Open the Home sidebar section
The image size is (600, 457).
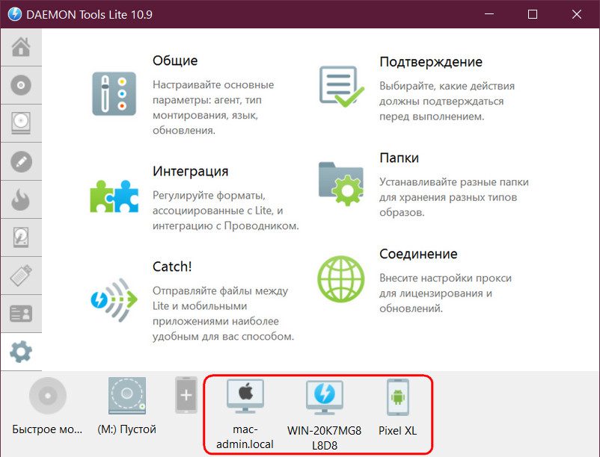coord(21,47)
